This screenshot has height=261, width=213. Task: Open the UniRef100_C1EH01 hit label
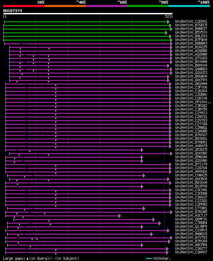click(x=191, y=21)
